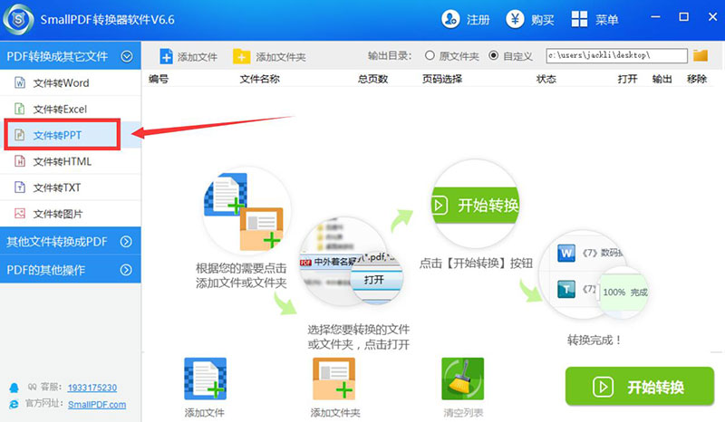Click the purchase (购买) yen icon
The height and width of the screenshot is (422, 725).
(515, 19)
